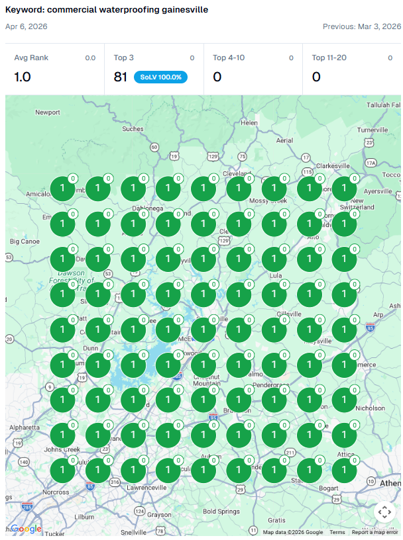This screenshot has width=403, height=540.
Task: Click the rank 1 pin beside Ayersville label
Action: (x=344, y=189)
